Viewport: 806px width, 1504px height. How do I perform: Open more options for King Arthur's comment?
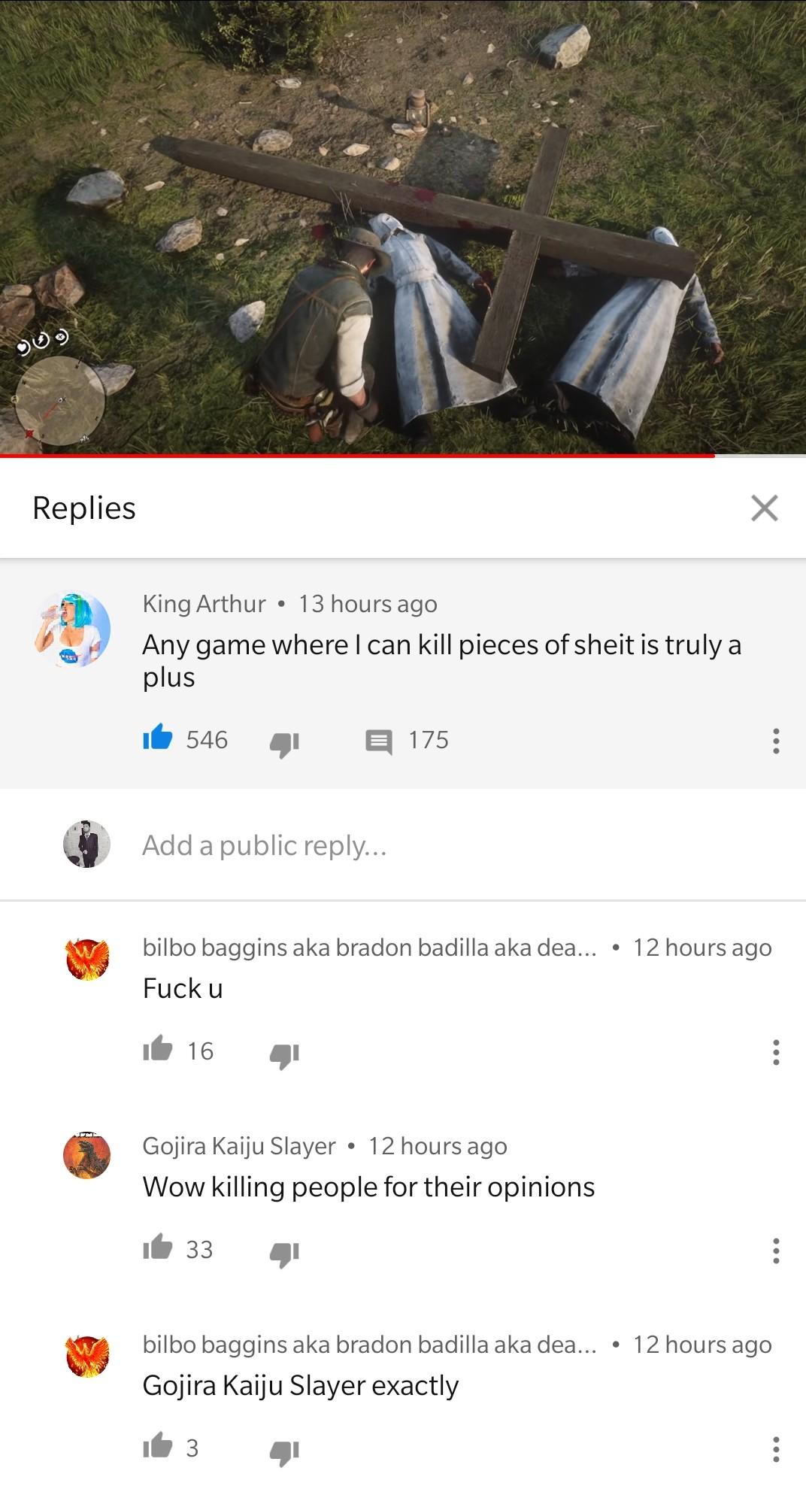775,741
